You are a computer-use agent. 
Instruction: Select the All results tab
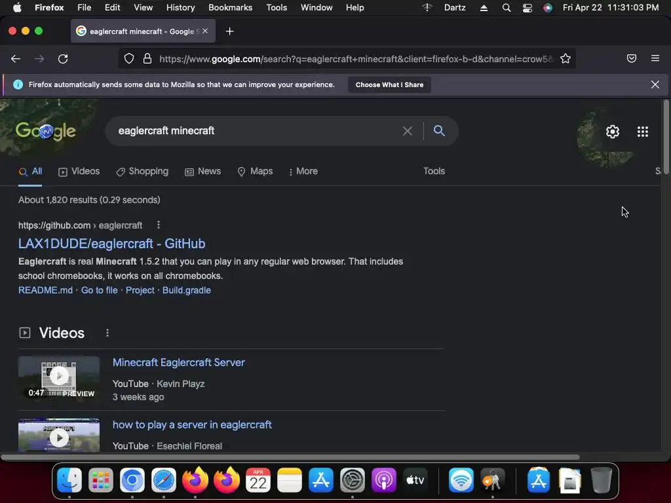(x=30, y=171)
